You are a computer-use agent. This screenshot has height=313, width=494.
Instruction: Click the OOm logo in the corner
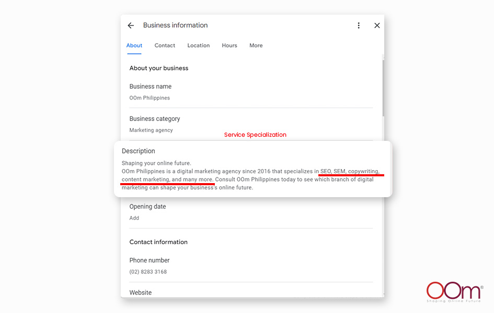click(454, 292)
